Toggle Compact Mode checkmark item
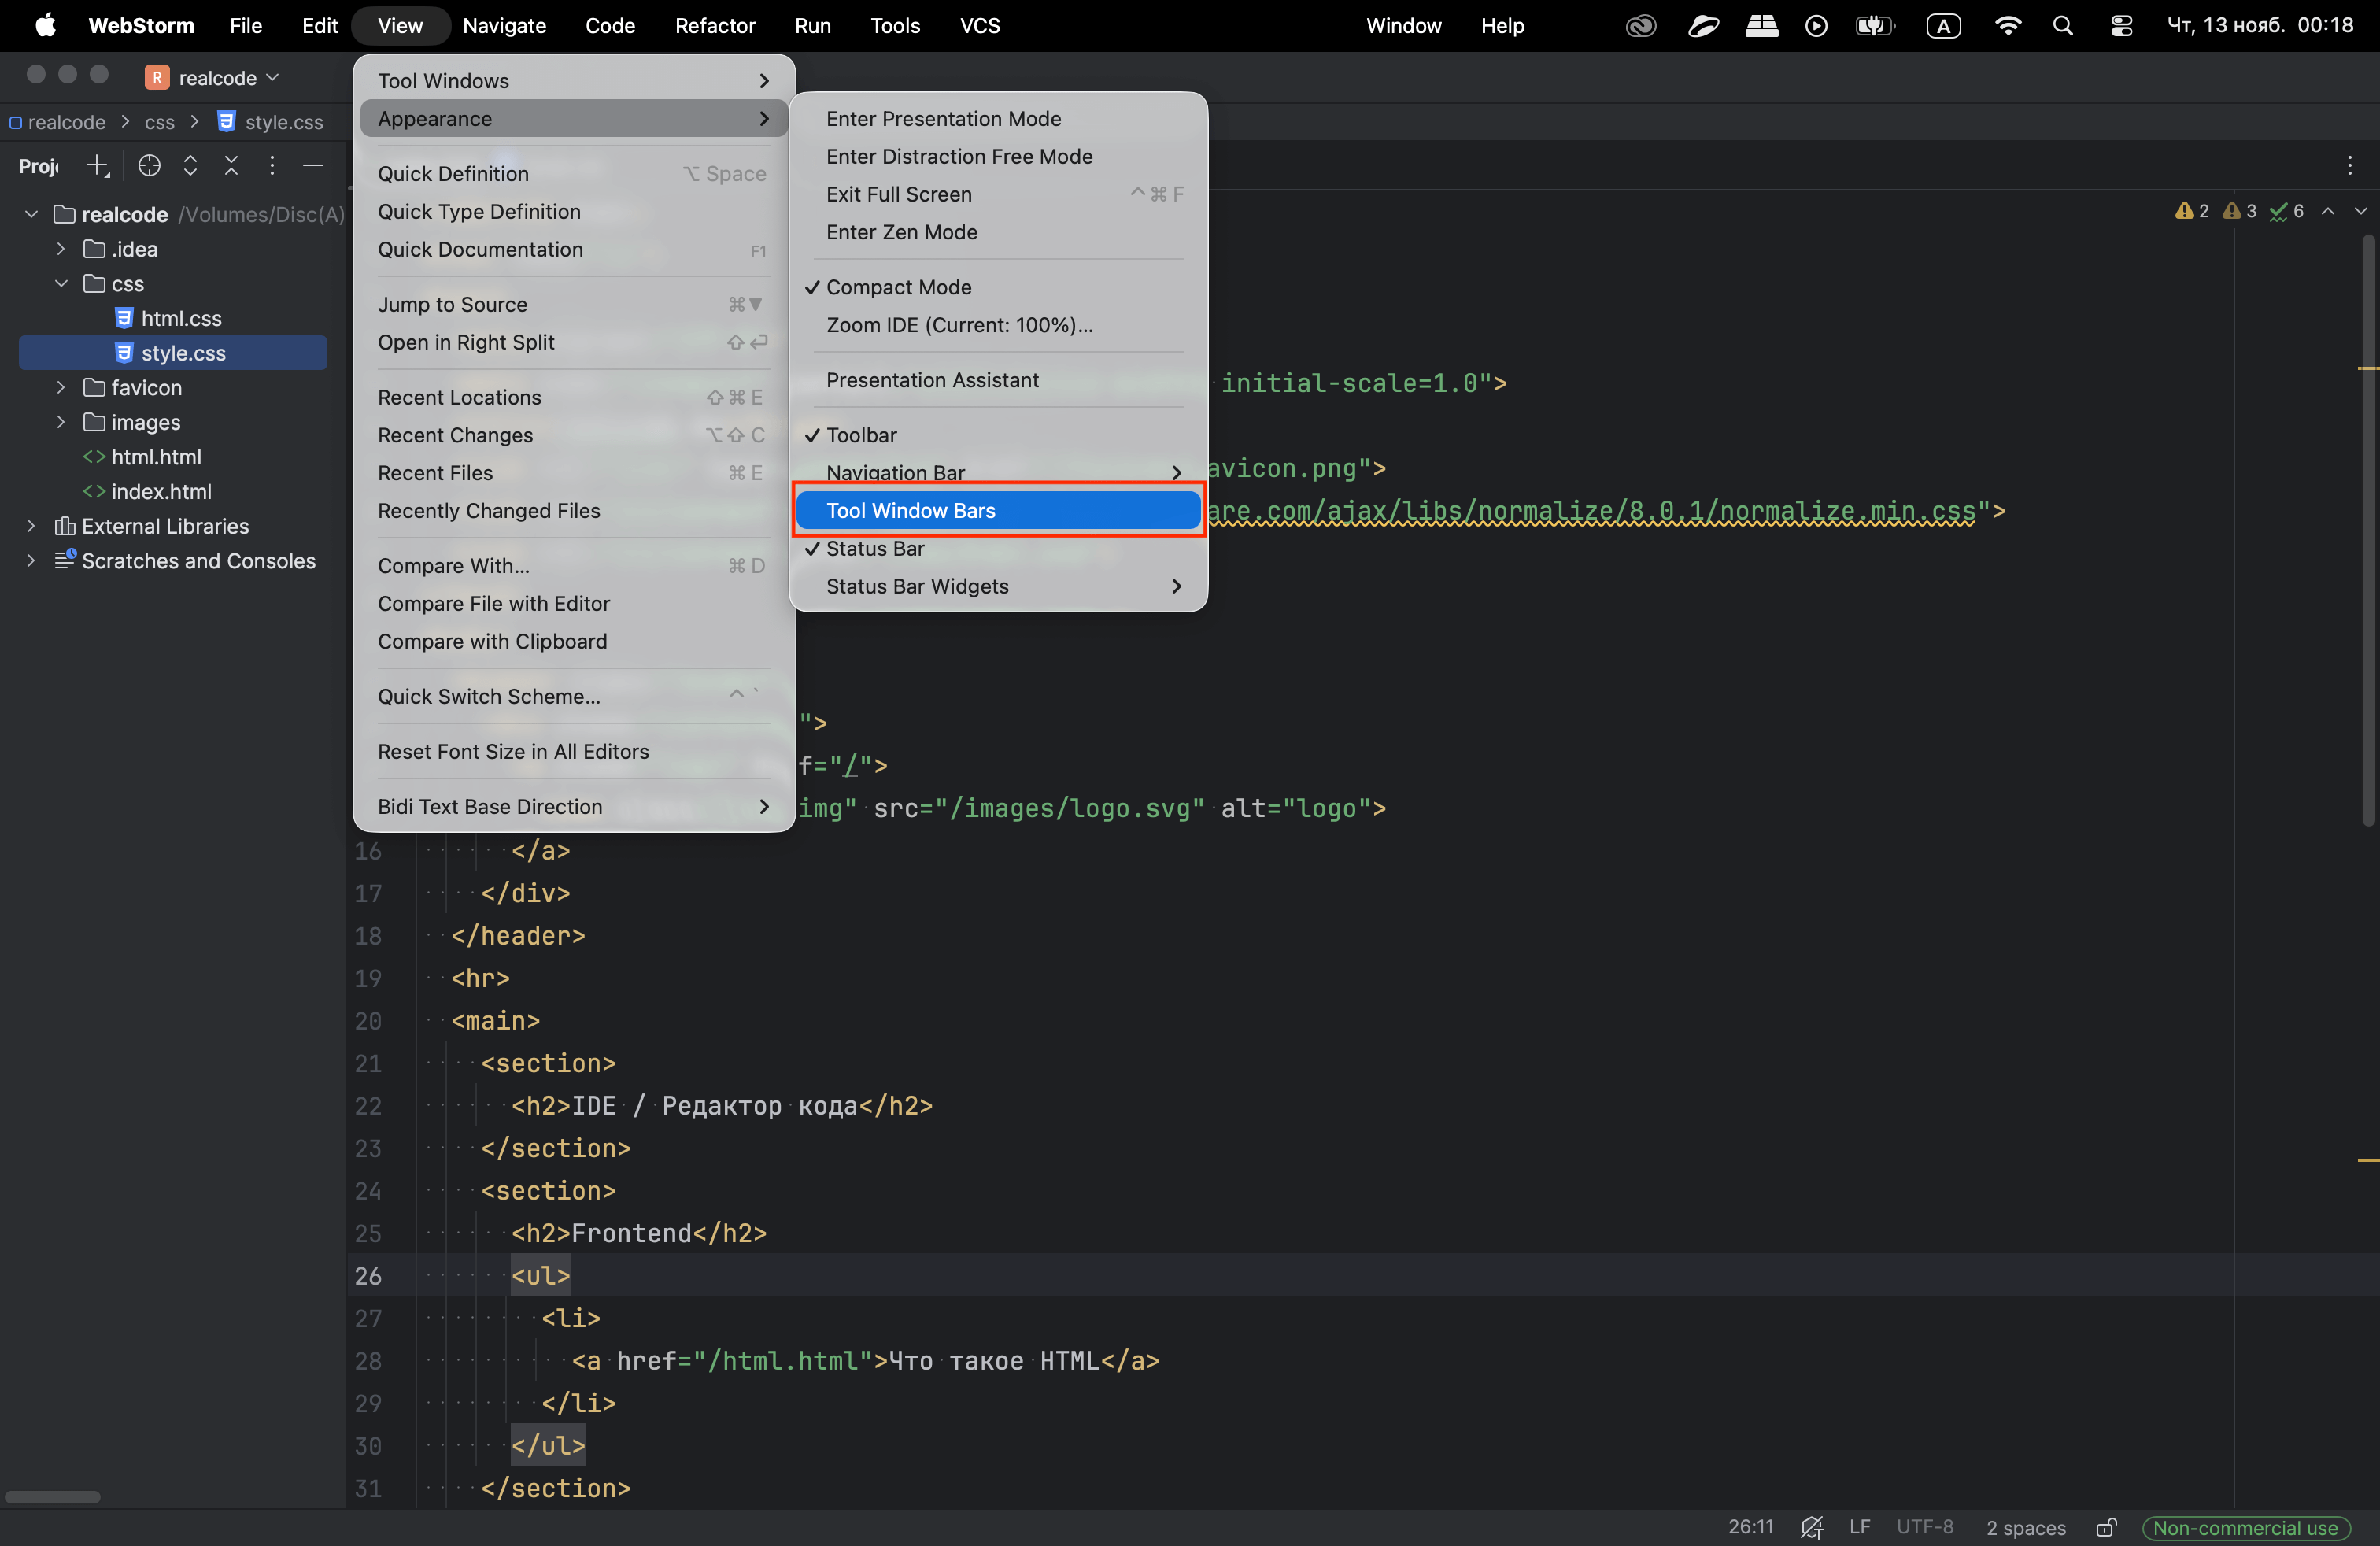The height and width of the screenshot is (1546, 2380). click(898, 287)
